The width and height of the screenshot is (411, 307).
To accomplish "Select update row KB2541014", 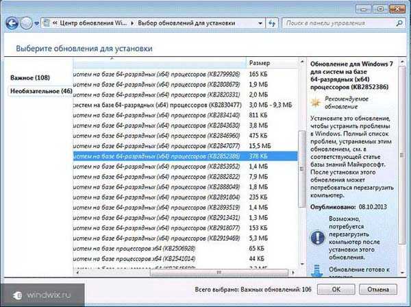I will (186, 258).
